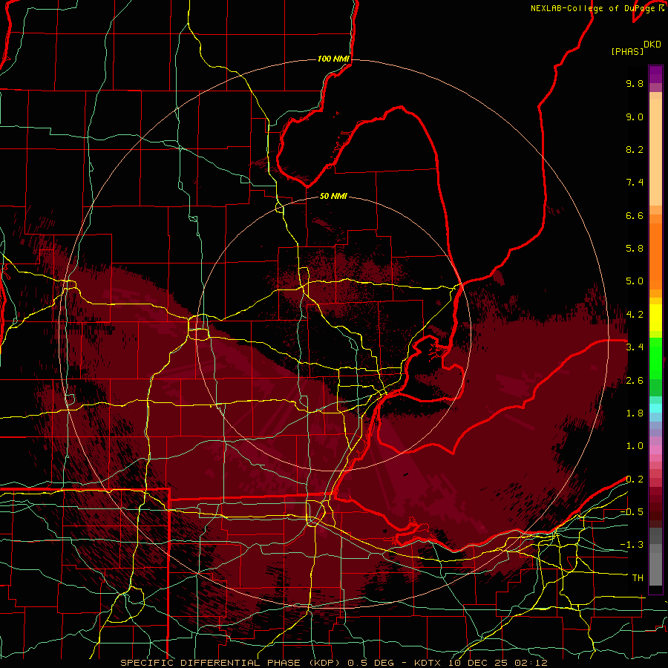
Task: Click the 1.8 scale value
Action: 635,413
